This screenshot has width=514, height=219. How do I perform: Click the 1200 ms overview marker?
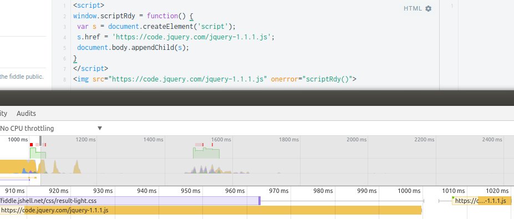tap(85, 140)
